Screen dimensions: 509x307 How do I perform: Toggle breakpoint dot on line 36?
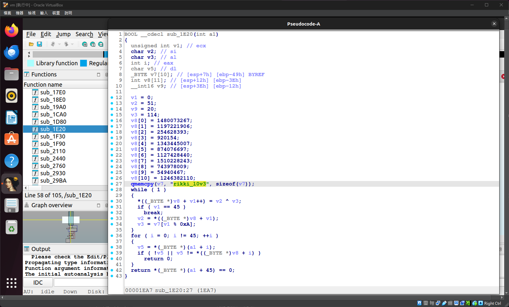pos(112,236)
